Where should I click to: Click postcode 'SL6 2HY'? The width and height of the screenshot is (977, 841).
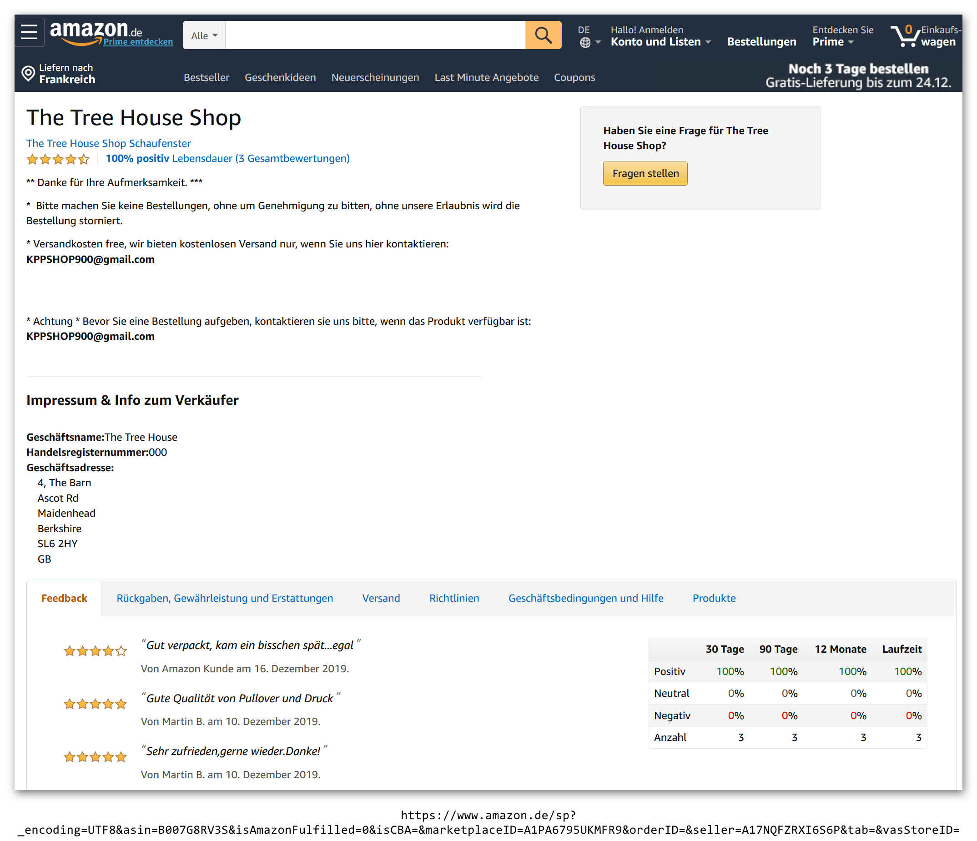[57, 544]
